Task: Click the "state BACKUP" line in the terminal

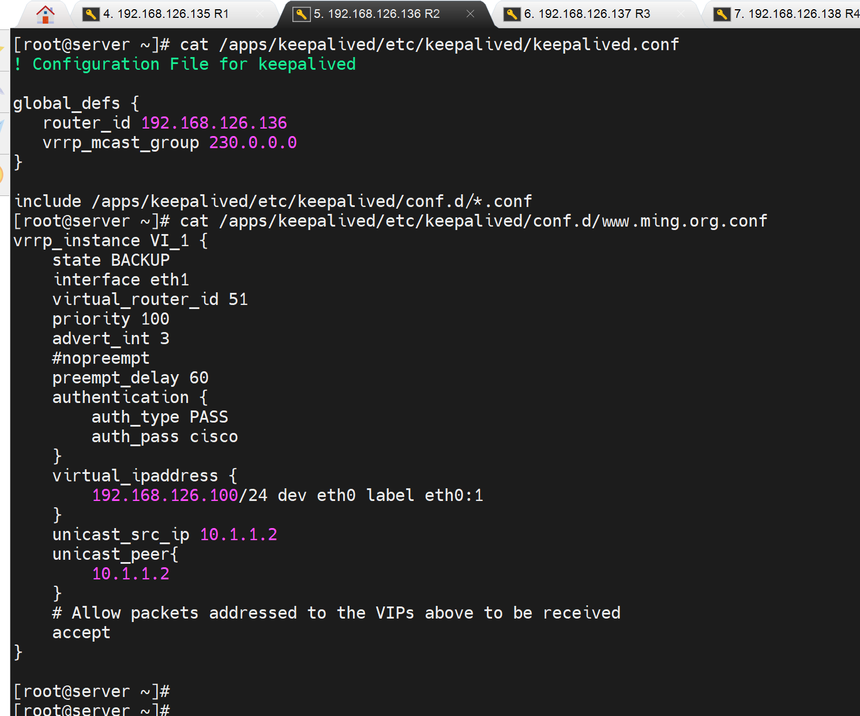Action: click(x=111, y=260)
